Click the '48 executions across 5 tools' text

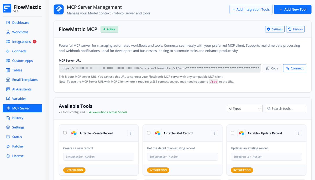108,112
